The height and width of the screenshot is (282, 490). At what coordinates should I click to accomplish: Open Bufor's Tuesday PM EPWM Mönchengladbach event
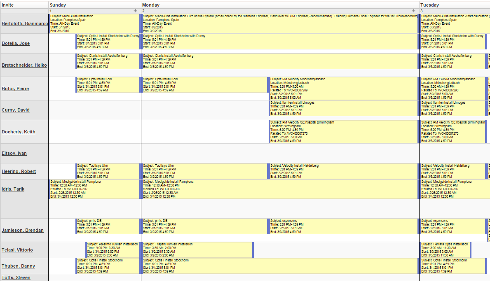(454, 89)
